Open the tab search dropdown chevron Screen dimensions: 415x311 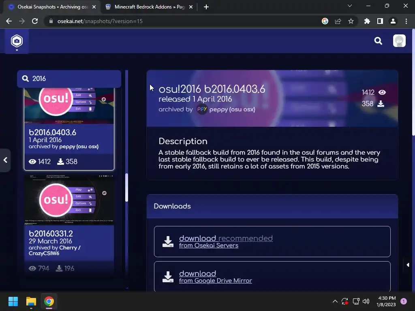[350, 6]
